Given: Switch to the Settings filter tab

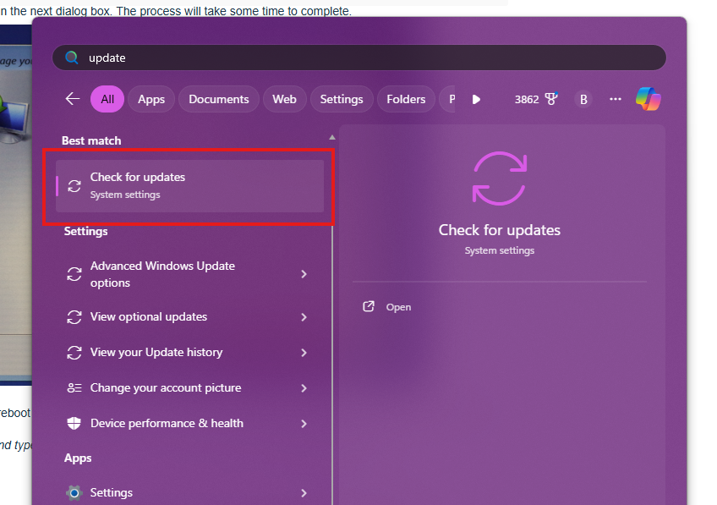Looking at the screenshot, I should coord(342,99).
